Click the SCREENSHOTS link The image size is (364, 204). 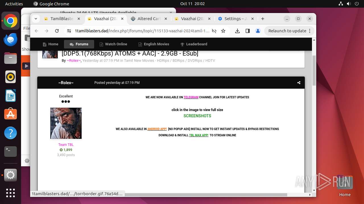[x=197, y=116]
